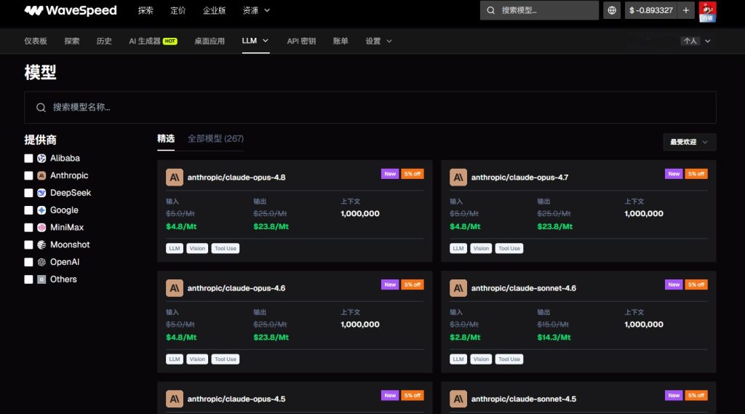Open the 账单 tab
Image resolution: width=745 pixels, height=414 pixels.
coord(340,41)
